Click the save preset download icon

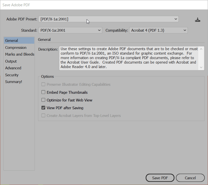tap(198, 20)
